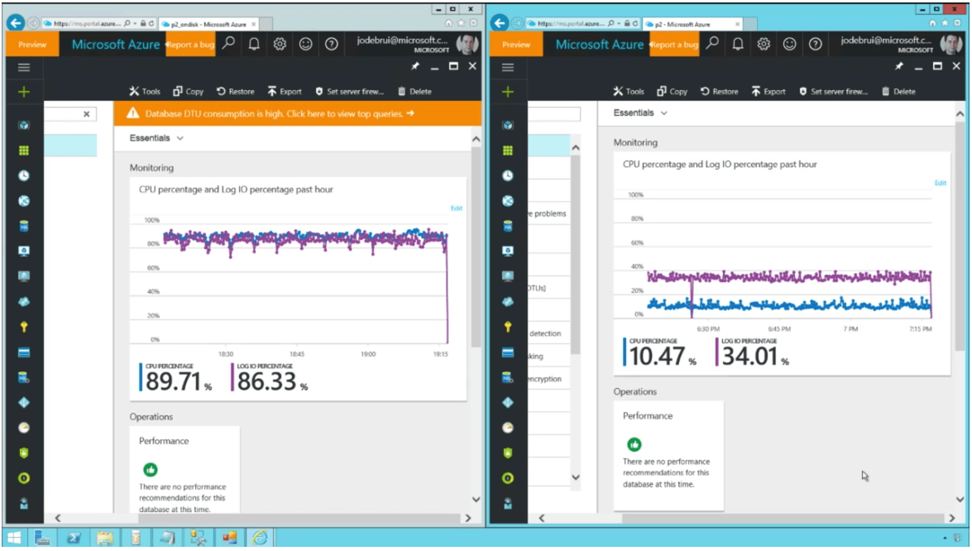
Task: Click the left window's vertical scrollbar down arrow
Action: pos(476,500)
